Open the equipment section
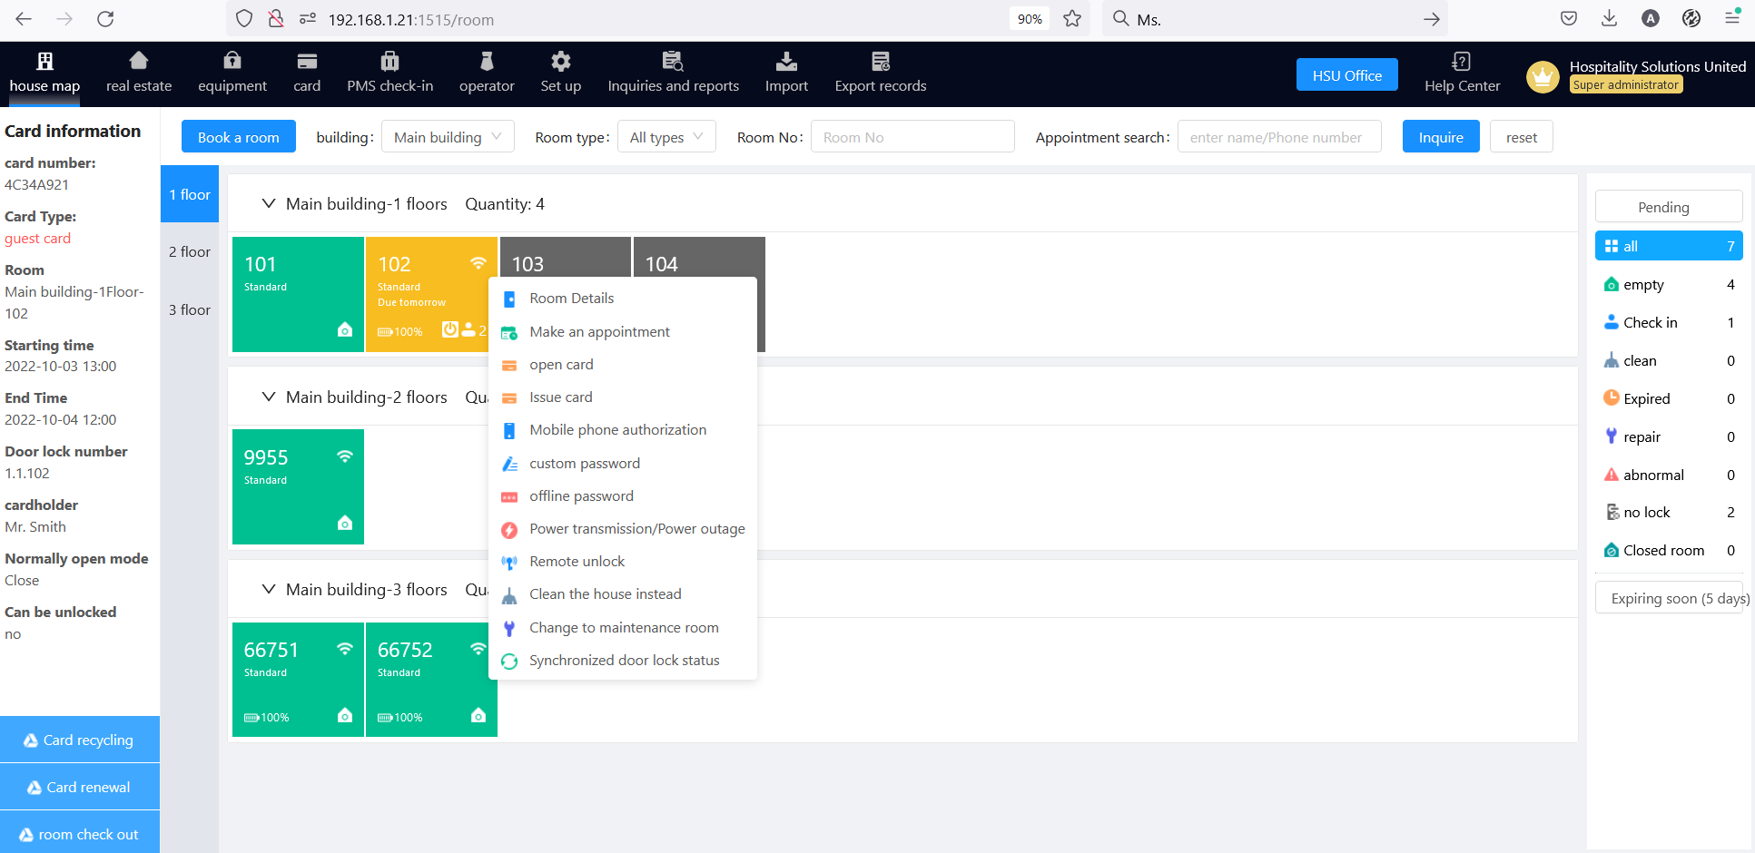Viewport: 1755px width, 853px height. coord(232,73)
